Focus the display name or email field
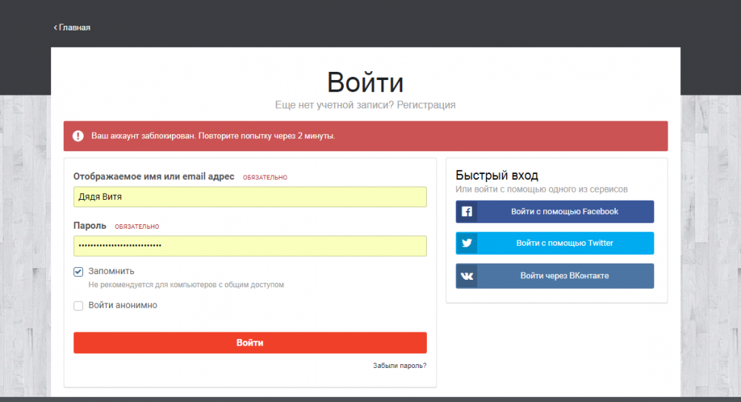 point(250,197)
